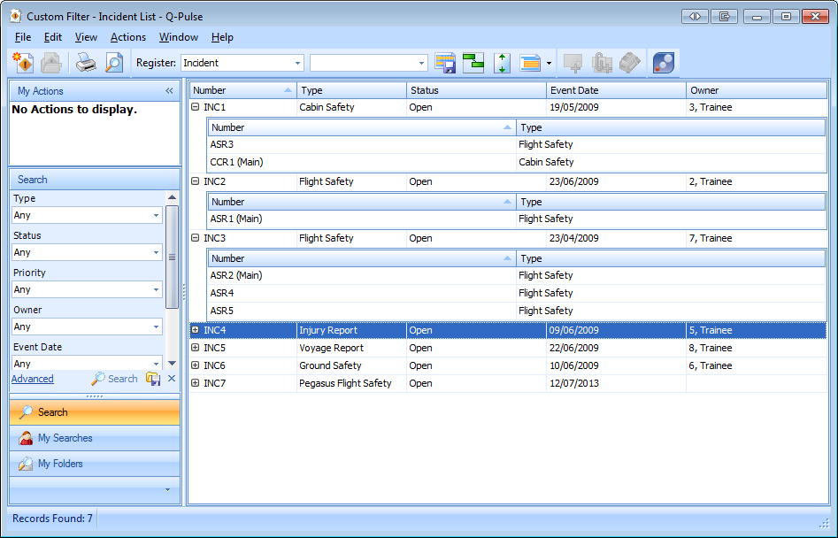Click the greyed-out open record toolbar icon

point(51,63)
